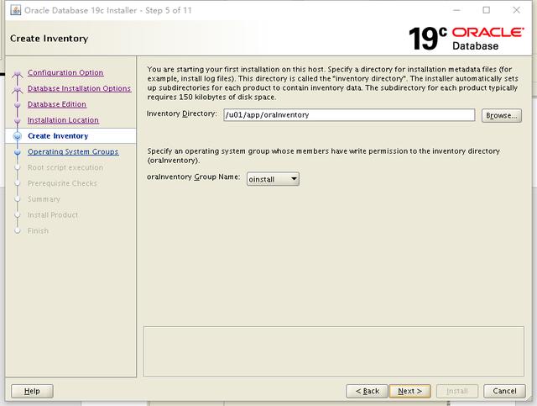This screenshot has height=406, width=537.
Task: Click the oraInventory Group Name label
Action: (193, 177)
